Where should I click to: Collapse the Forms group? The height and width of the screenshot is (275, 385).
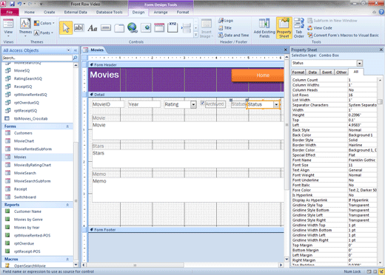(x=67, y=126)
